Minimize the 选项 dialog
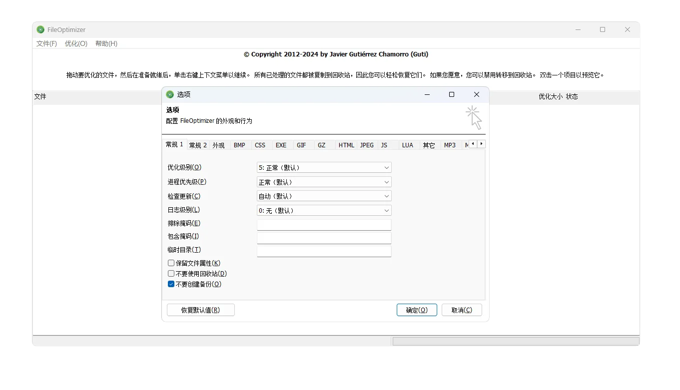This screenshot has height=390, width=680. pyautogui.click(x=427, y=94)
